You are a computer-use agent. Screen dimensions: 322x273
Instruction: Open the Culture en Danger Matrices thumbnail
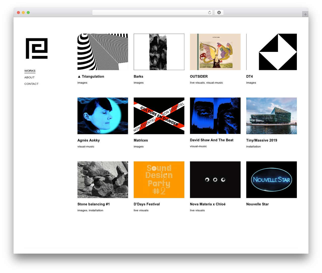click(x=159, y=116)
